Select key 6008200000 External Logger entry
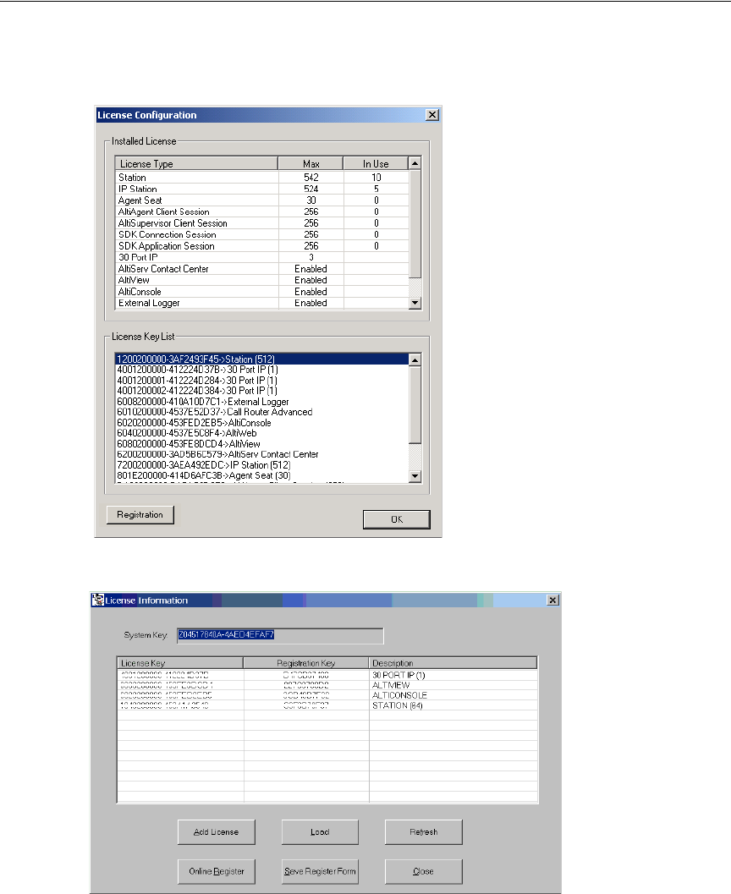The width and height of the screenshot is (731, 894). 262,402
